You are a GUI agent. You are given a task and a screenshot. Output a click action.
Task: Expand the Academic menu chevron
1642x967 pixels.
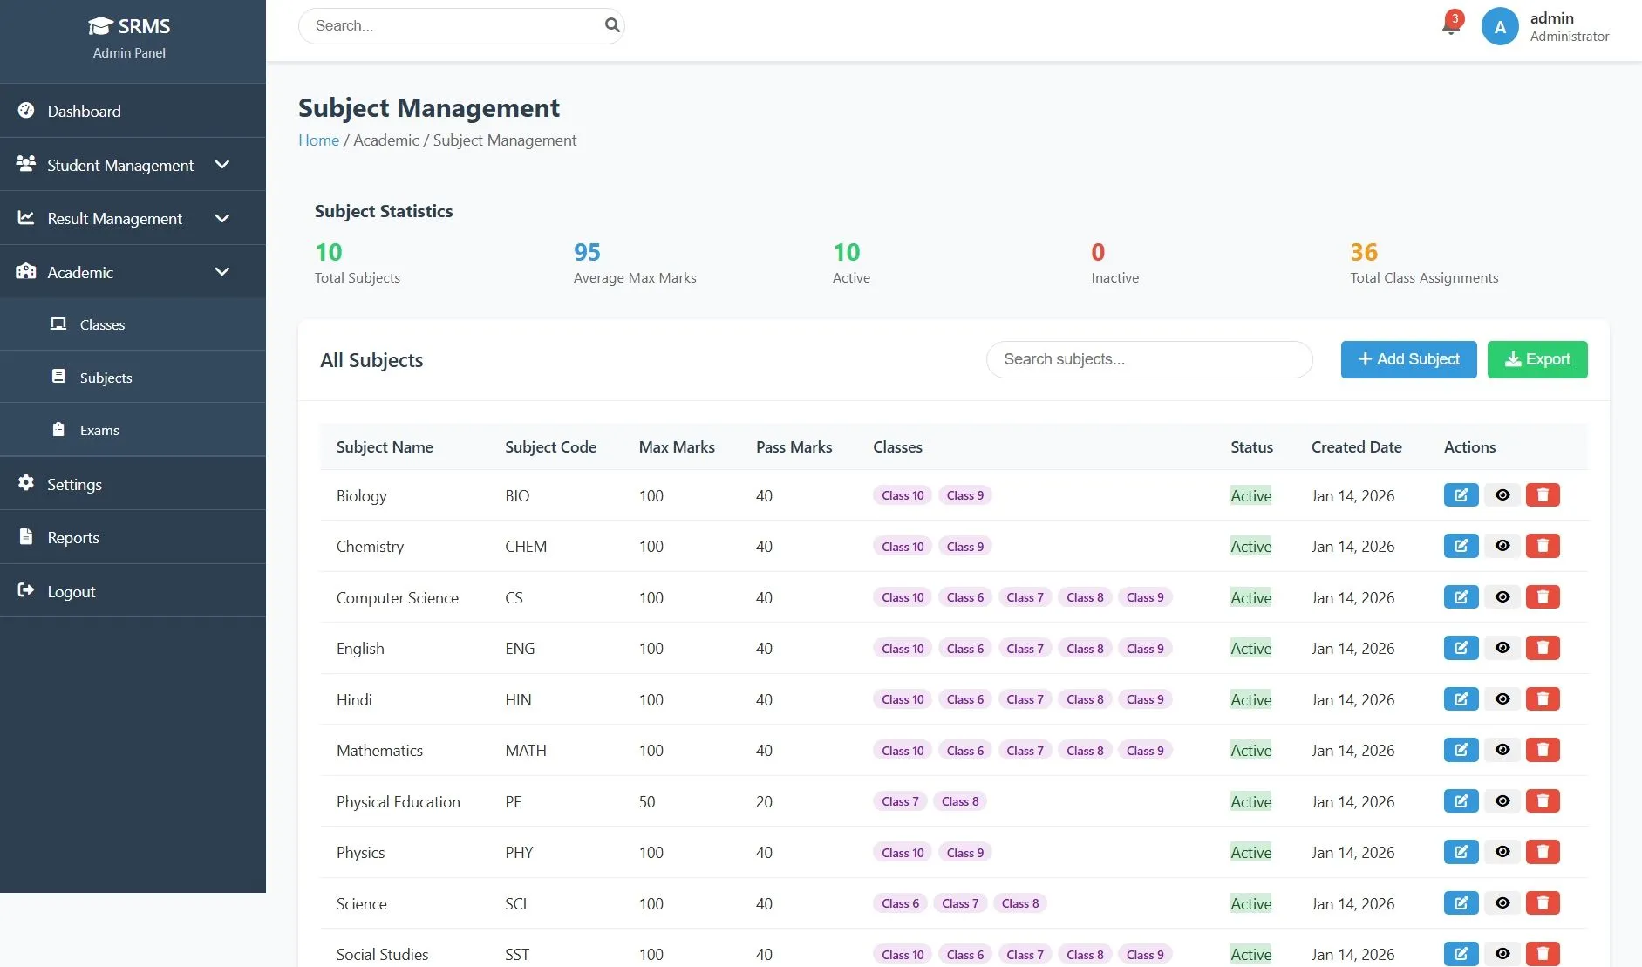coord(222,271)
